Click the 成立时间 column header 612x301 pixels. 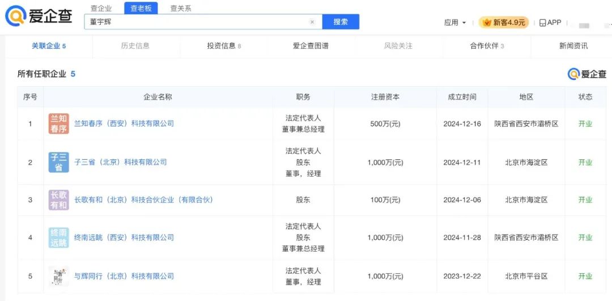[x=462, y=97]
